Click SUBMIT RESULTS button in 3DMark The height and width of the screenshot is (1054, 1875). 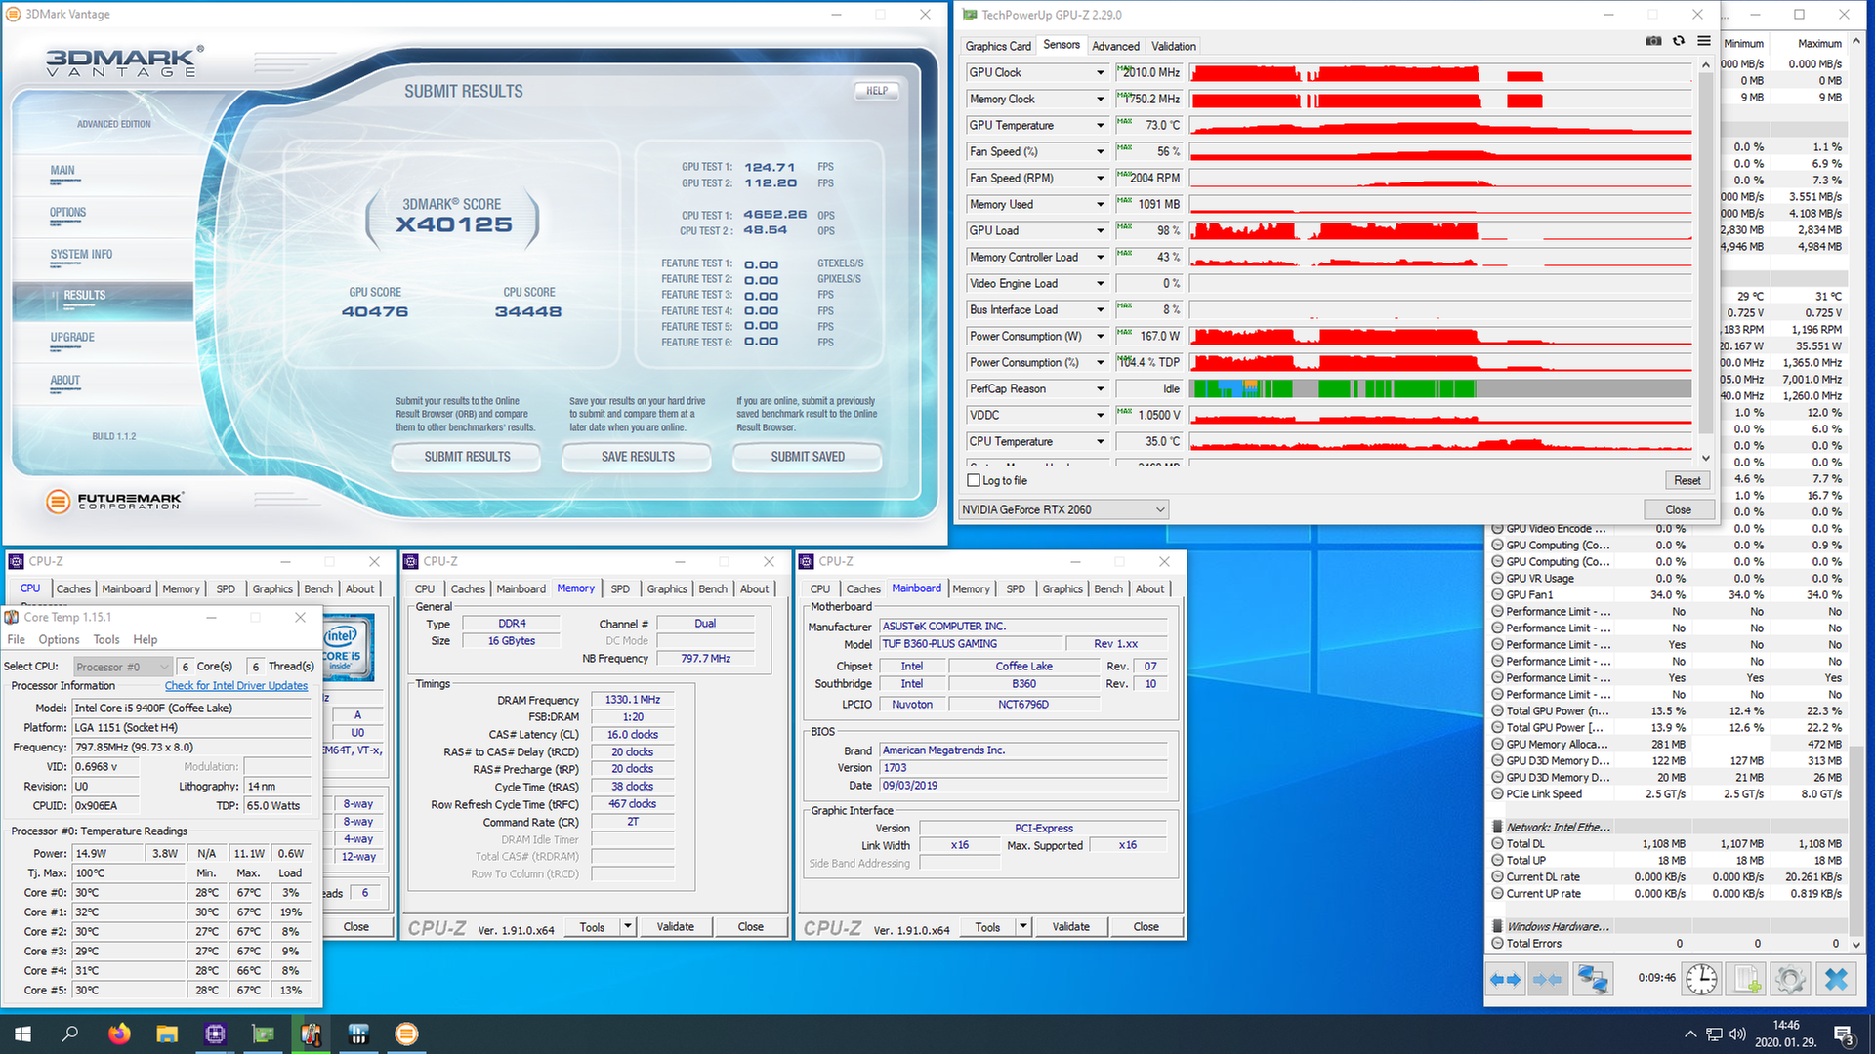[467, 457]
